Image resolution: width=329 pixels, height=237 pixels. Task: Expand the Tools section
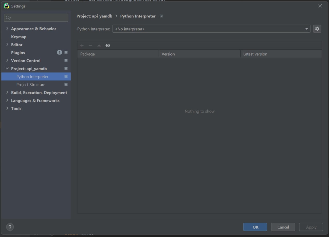pos(7,108)
